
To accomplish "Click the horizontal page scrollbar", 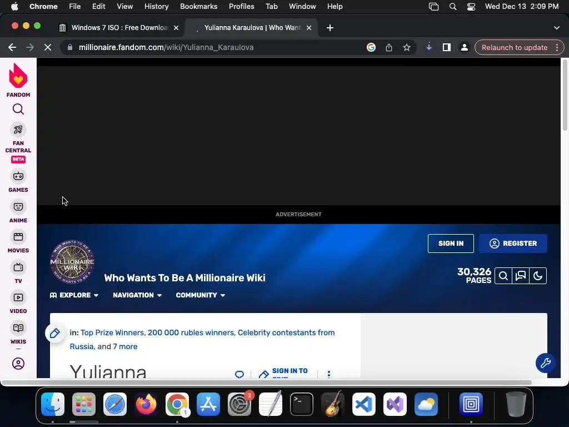I will point(266,383).
